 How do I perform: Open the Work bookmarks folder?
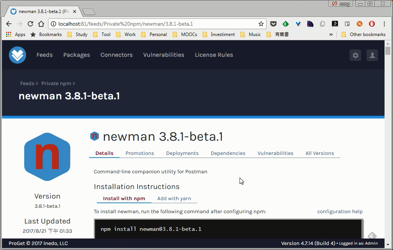pos(126,35)
